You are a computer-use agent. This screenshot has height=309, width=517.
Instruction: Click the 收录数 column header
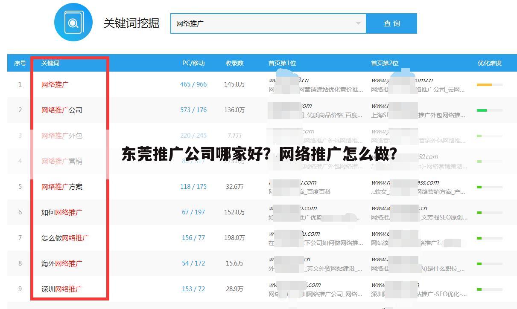[233, 63]
